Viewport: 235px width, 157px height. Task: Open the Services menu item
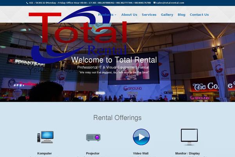[149, 15]
